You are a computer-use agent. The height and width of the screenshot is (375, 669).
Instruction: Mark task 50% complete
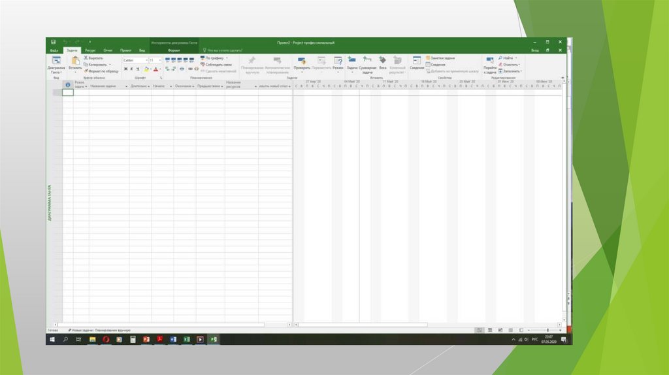coord(179,60)
